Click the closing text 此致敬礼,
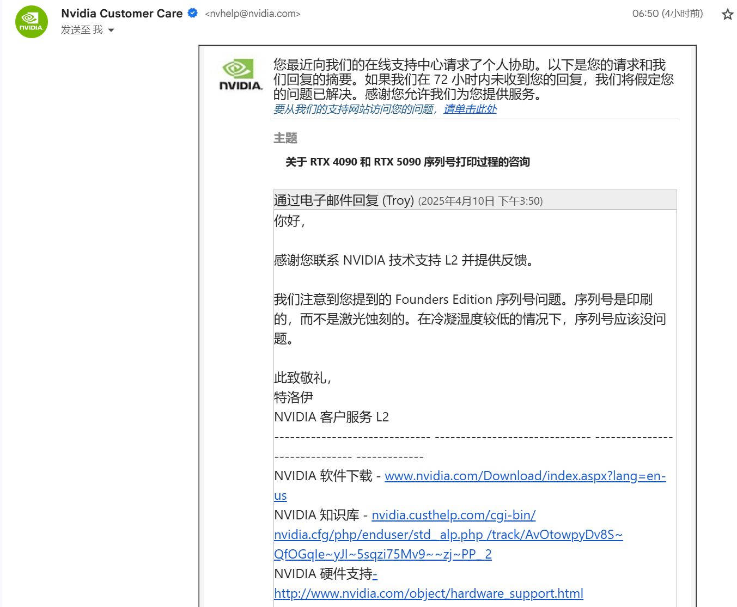The width and height of the screenshot is (737, 607). point(303,378)
